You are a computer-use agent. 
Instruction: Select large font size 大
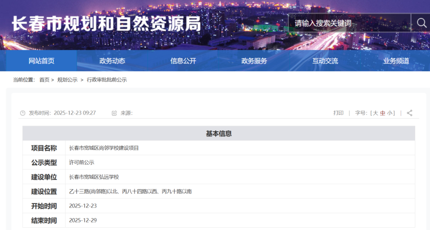376,113
